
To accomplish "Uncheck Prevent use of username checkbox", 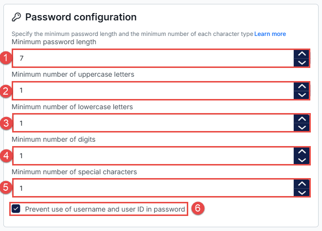I will 16,209.
